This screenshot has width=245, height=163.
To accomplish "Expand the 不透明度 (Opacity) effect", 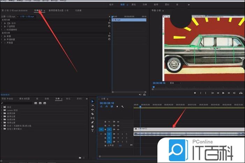I will point(2,26).
